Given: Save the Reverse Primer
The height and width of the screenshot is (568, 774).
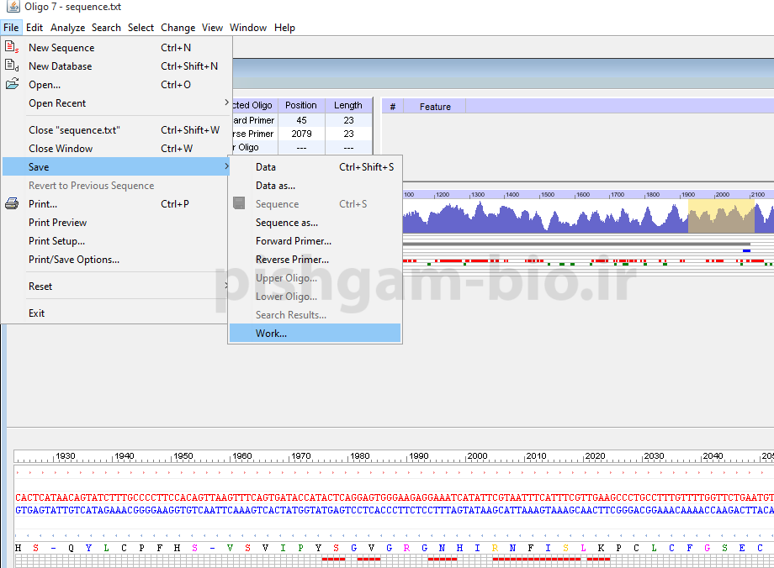Looking at the screenshot, I should [292, 260].
